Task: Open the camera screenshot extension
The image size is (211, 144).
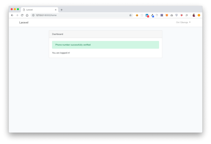Action: 172,15
